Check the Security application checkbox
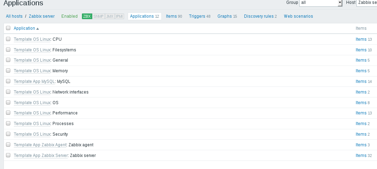The width and height of the screenshot is (377, 169). click(x=8, y=134)
